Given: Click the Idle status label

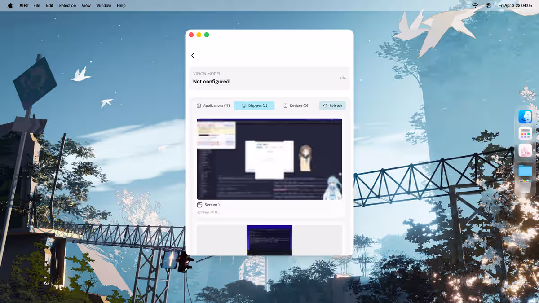Looking at the screenshot, I should pyautogui.click(x=342, y=78).
